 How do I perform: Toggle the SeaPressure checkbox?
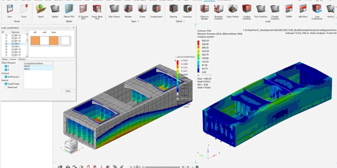click(6, 77)
